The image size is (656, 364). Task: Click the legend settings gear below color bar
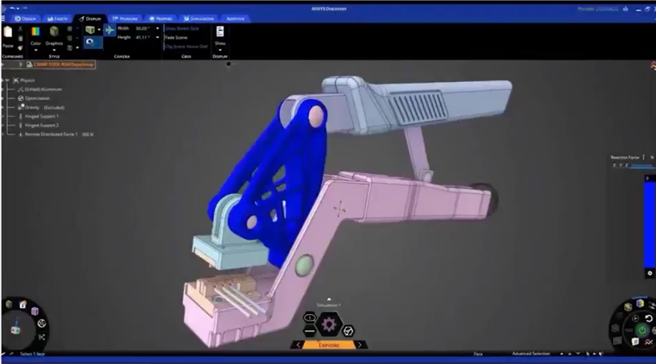[x=650, y=273]
